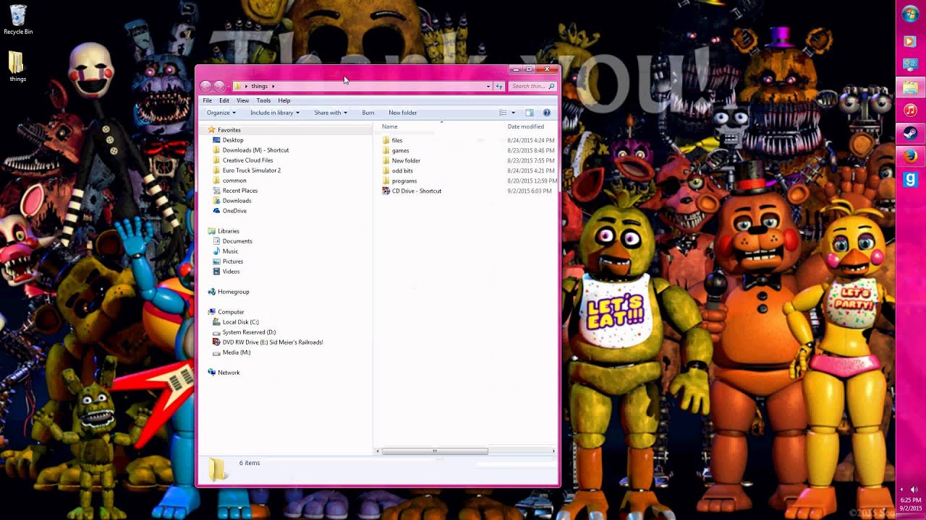Image resolution: width=926 pixels, height=520 pixels.
Task: Click the Refresh button beside address bar
Action: click(498, 86)
